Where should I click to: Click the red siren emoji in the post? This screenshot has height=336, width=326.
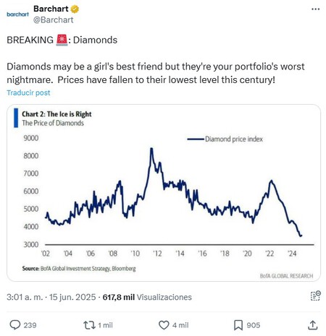(62, 40)
